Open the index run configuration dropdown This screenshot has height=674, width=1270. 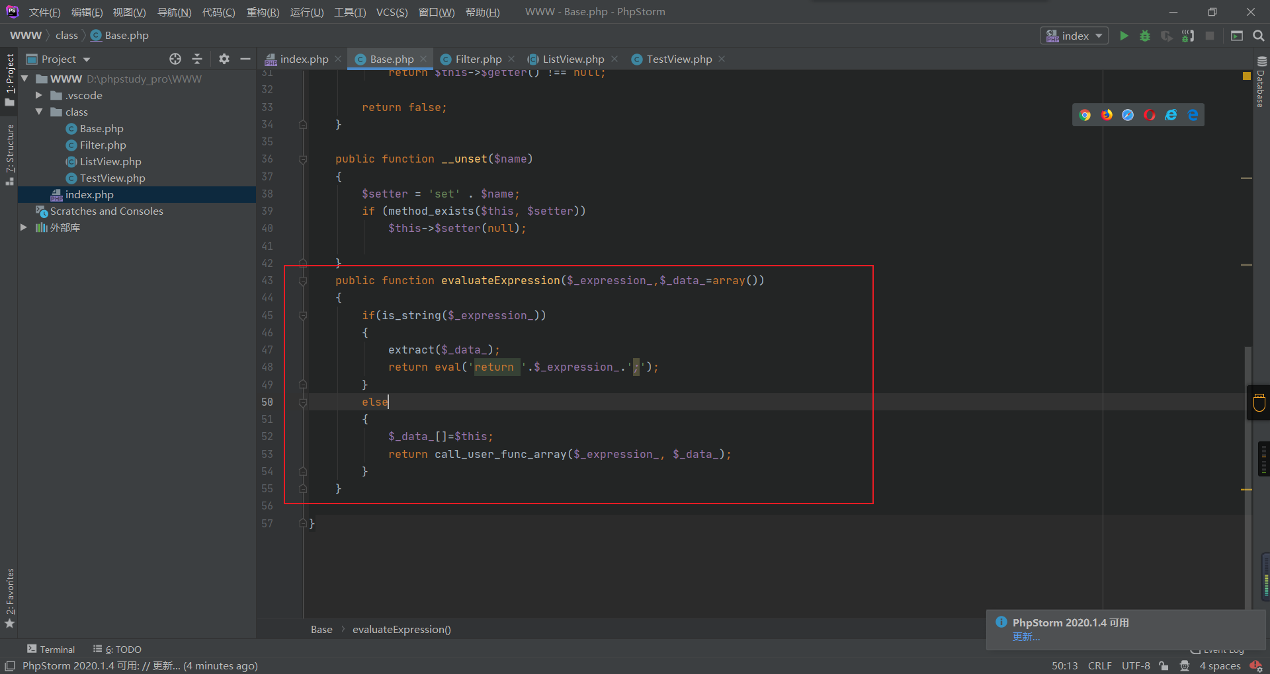tap(1075, 36)
